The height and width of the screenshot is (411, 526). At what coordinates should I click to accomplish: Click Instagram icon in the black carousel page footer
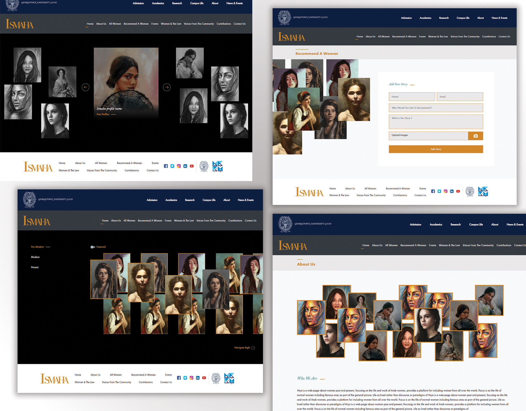[x=179, y=166]
